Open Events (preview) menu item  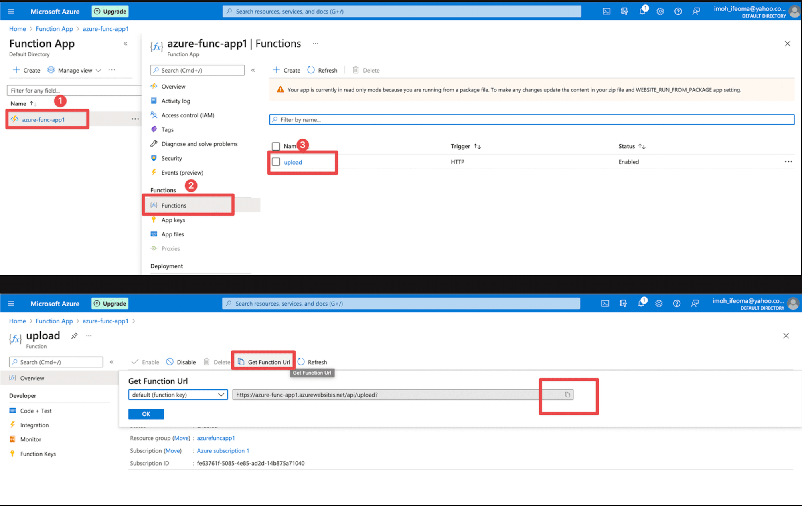182,173
